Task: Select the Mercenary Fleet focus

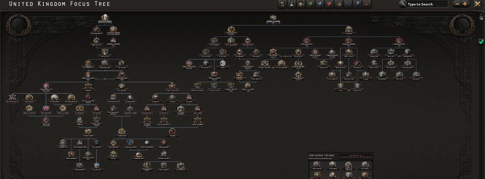Action: click(x=63, y=144)
